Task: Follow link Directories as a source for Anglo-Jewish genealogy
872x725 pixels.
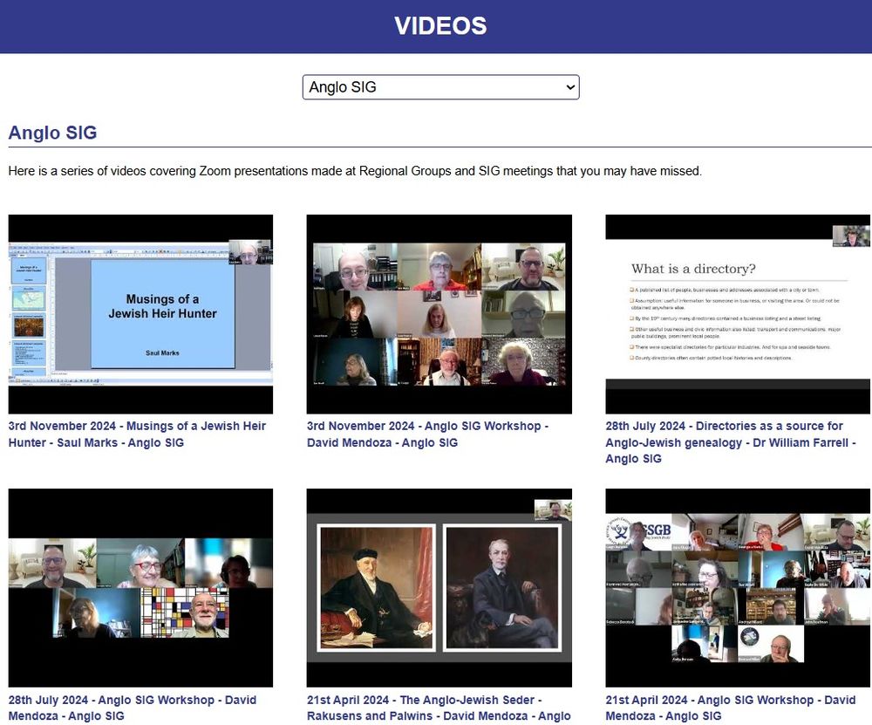Action: [730, 442]
